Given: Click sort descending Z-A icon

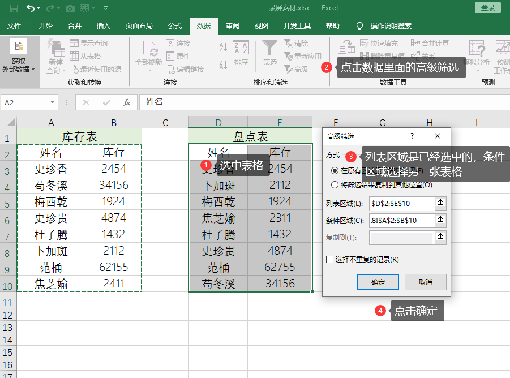Looking at the screenshot, I should coord(223,65).
